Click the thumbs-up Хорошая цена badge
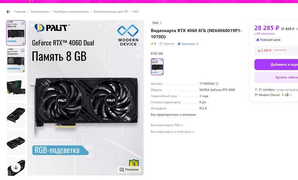Viewport: 298px width, 180px height. [x=268, y=40]
